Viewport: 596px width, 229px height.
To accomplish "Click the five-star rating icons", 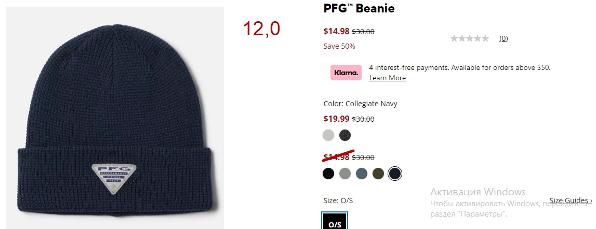I will (469, 38).
